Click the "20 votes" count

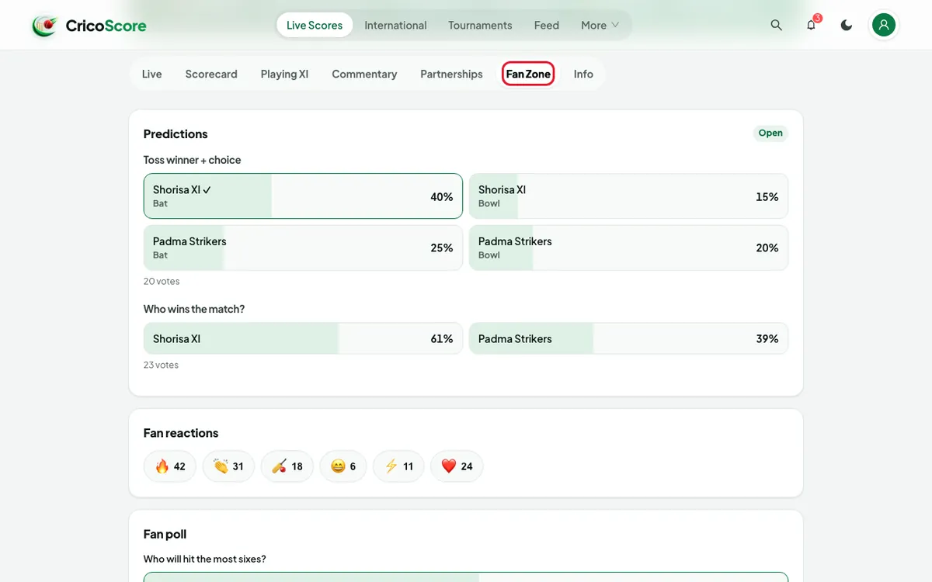[162, 281]
